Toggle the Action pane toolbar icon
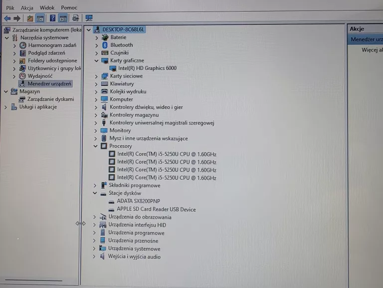This screenshot has height=288, width=383. point(63,18)
